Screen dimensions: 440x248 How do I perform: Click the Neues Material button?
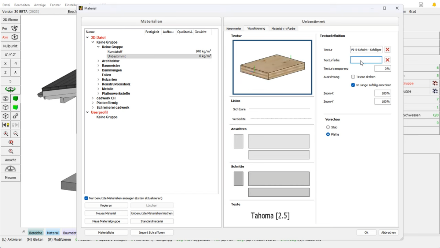pos(106,213)
